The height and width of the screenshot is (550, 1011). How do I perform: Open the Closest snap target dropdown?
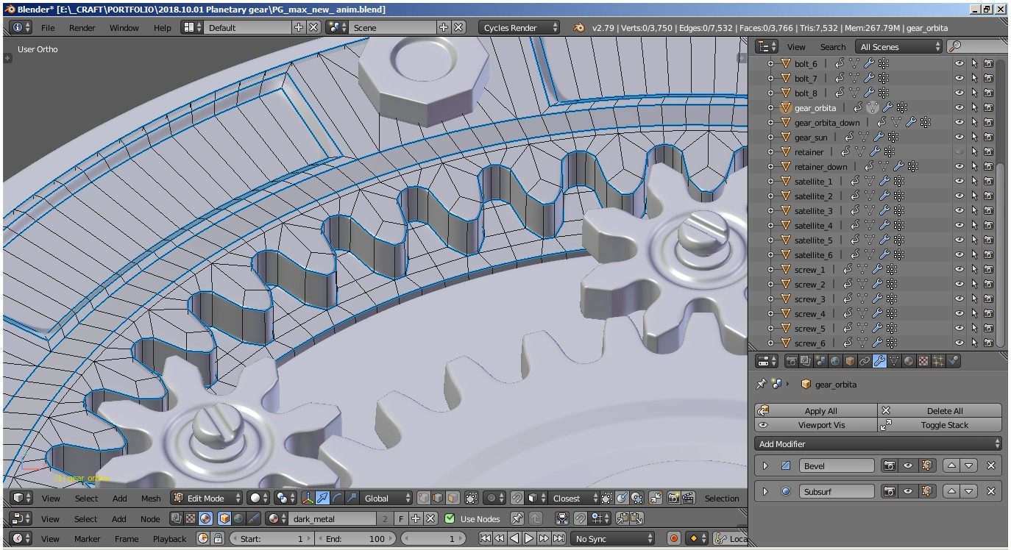click(x=572, y=498)
